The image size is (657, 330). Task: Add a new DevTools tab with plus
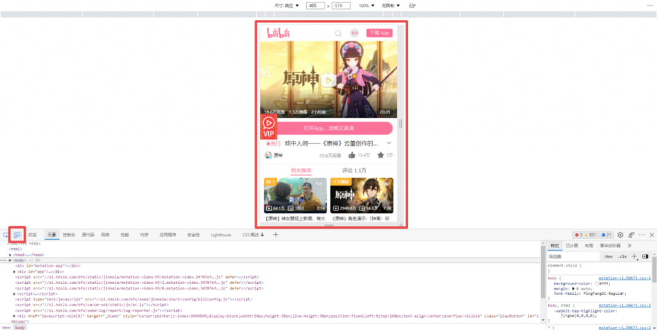click(x=276, y=235)
